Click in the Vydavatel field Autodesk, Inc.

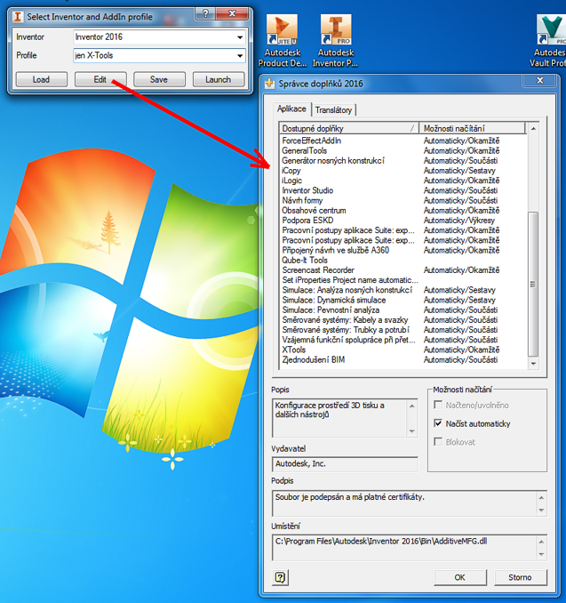point(345,463)
